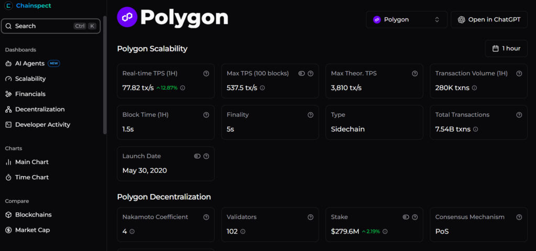Click the 1.5s block time value
536x251 pixels.
click(128, 129)
